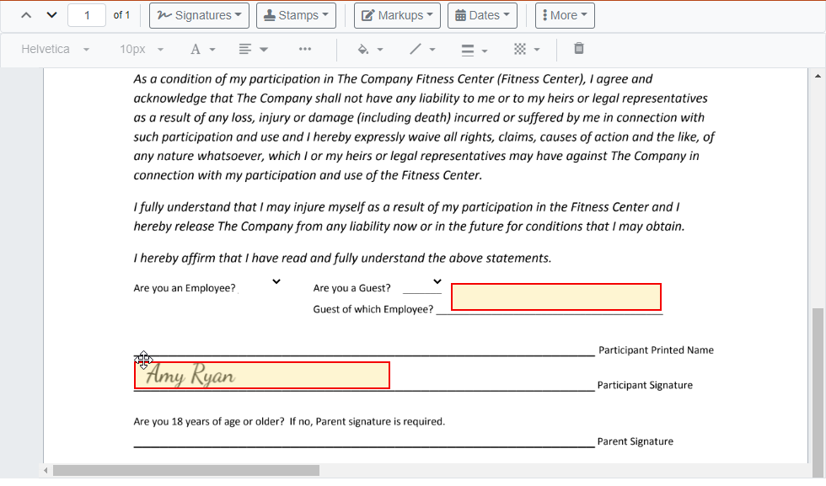Go to next page with down arrow
This screenshot has height=486, width=826.
[x=51, y=15]
